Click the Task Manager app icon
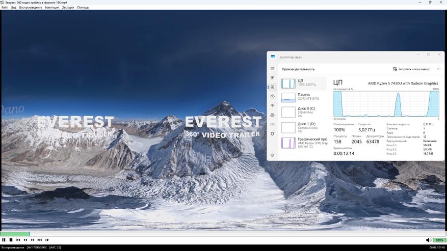This screenshot has width=447, height=251. point(273,57)
